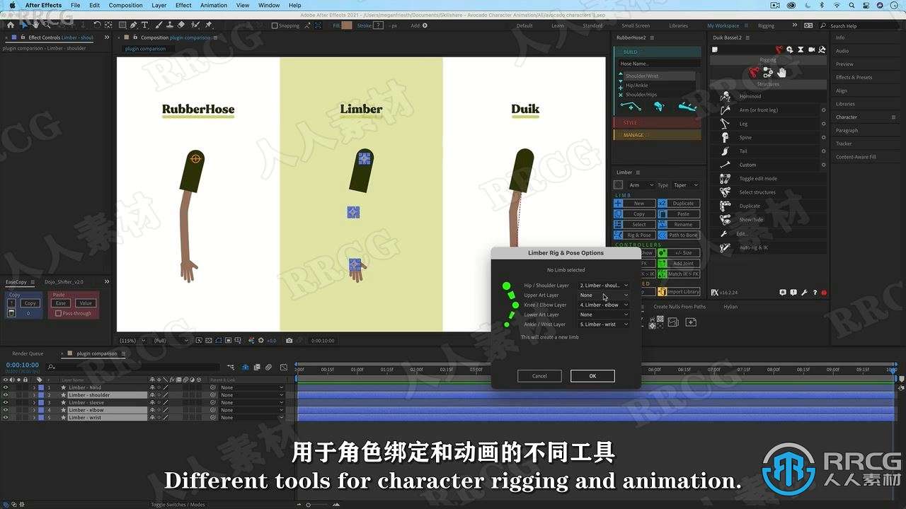Screen dimensions: 906x509
Task: Click the Duik controllers hand icon
Action: tap(781, 72)
